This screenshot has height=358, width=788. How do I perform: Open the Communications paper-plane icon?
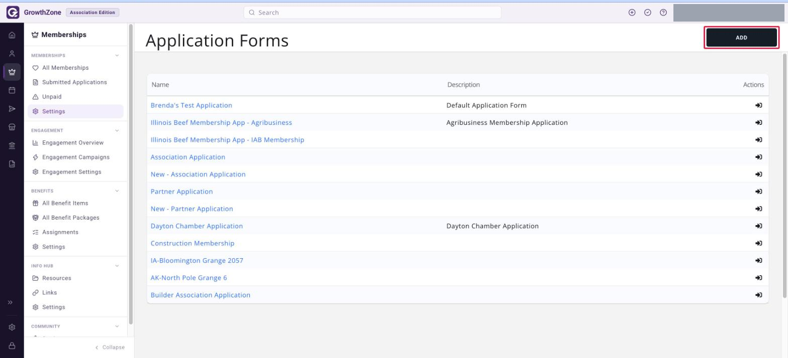tap(12, 109)
